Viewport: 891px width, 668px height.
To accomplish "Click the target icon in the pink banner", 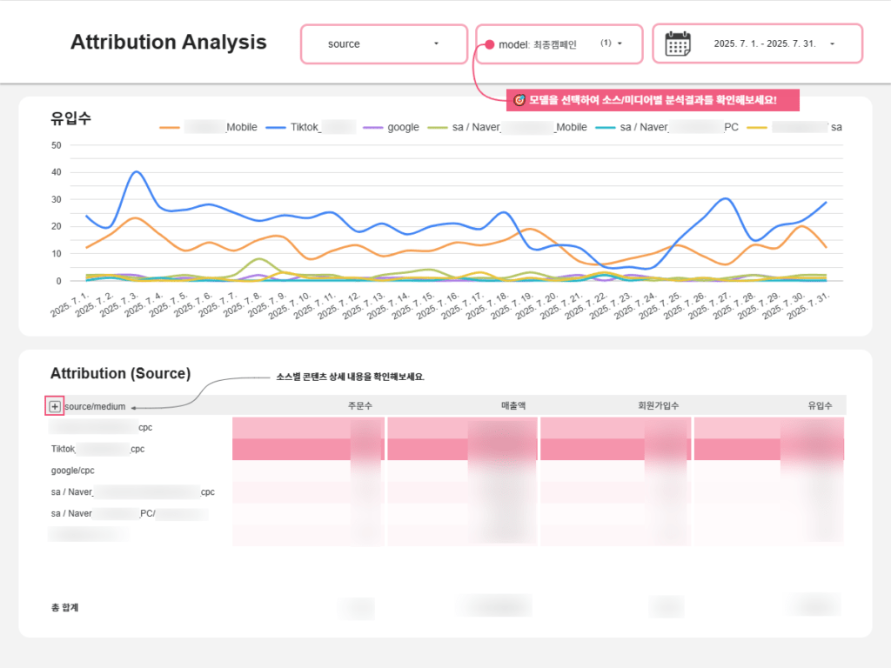I will pos(519,100).
